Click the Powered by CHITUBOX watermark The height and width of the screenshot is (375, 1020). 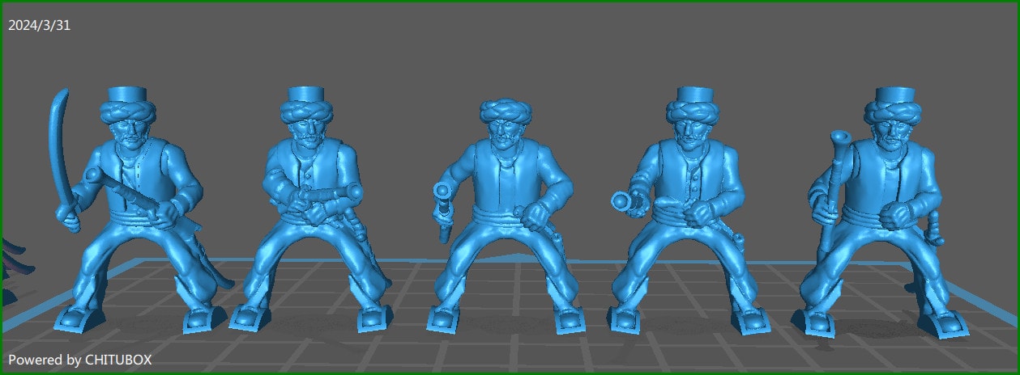pyautogui.click(x=79, y=360)
